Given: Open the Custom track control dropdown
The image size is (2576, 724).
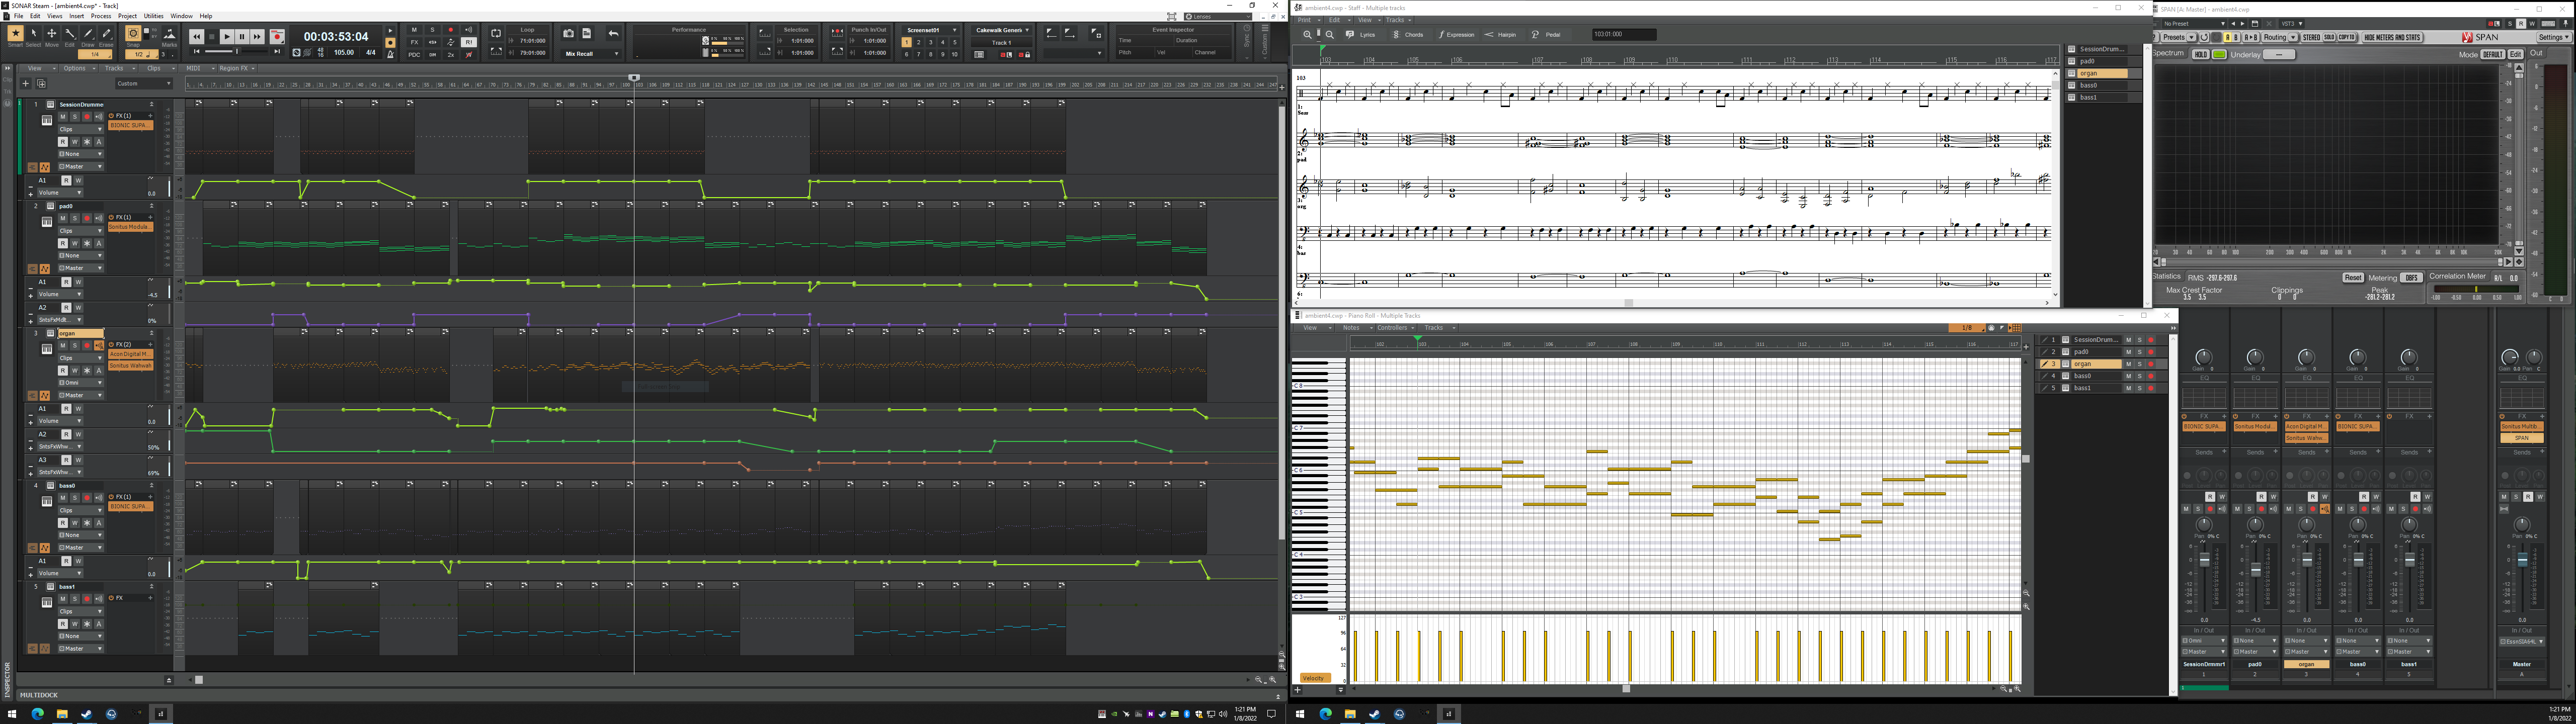Looking at the screenshot, I should tap(143, 83).
